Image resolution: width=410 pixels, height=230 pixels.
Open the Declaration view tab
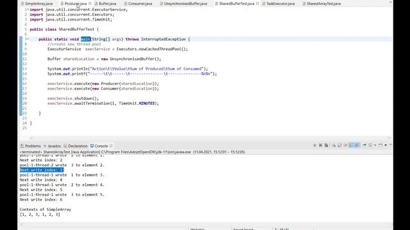[76, 146]
